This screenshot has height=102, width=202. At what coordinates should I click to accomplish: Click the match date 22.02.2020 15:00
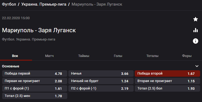click(16, 18)
